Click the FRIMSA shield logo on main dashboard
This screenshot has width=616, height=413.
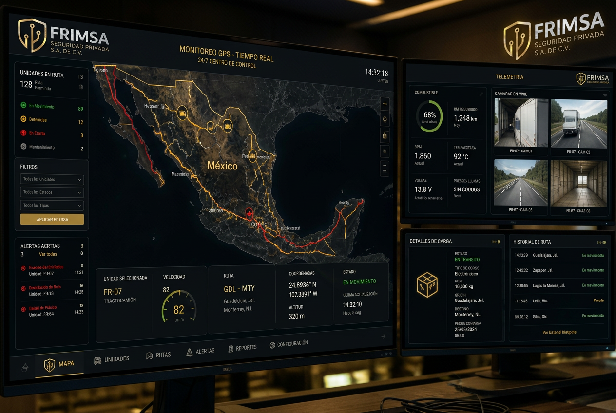[x=32, y=35]
